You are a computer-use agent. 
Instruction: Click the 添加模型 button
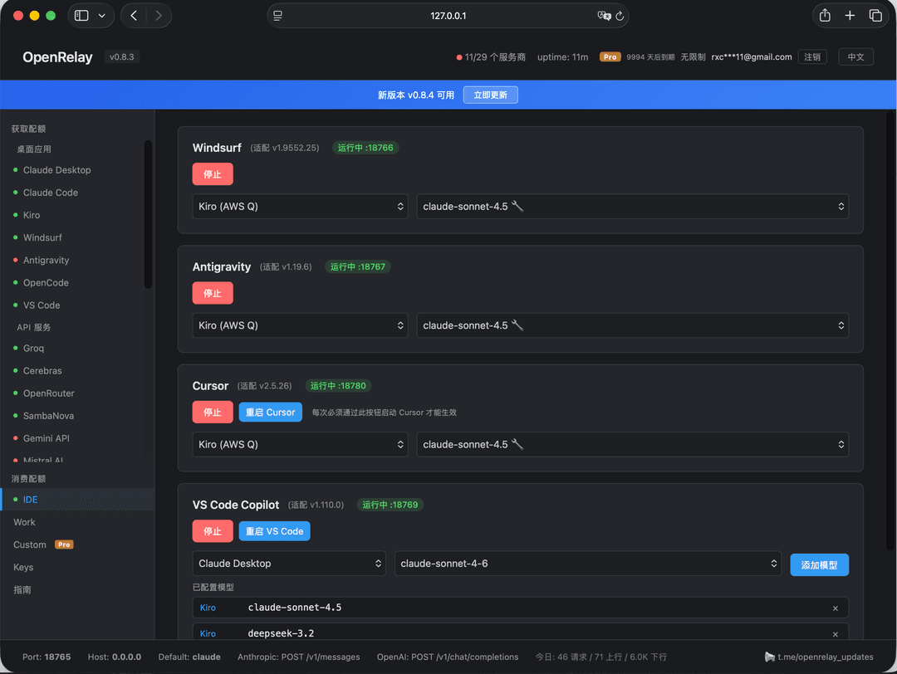point(819,564)
